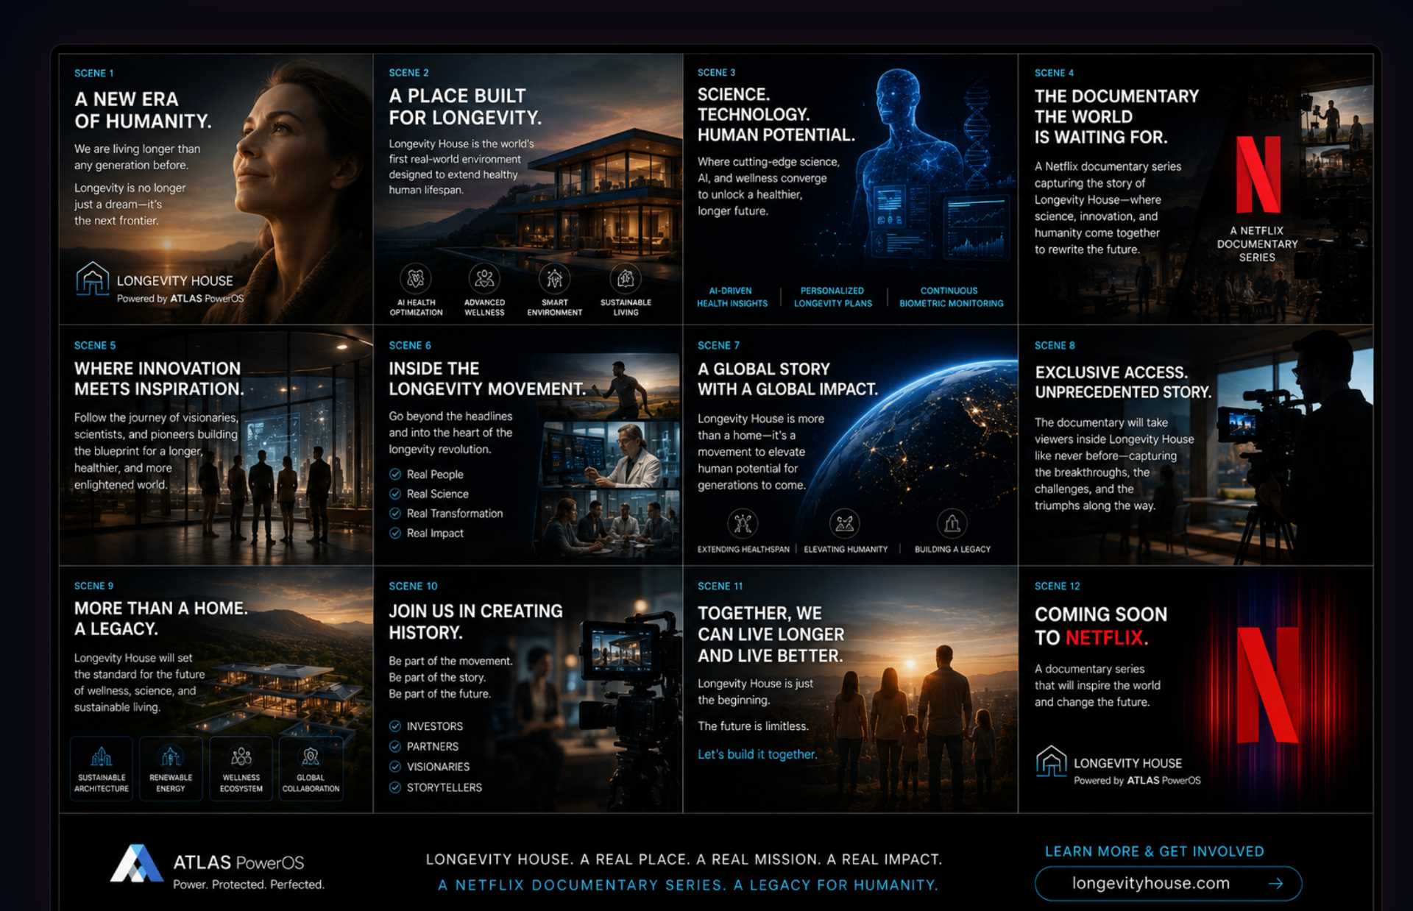Click the STORYTELLERS checkmark
1413x911 pixels.
pyautogui.click(x=395, y=787)
